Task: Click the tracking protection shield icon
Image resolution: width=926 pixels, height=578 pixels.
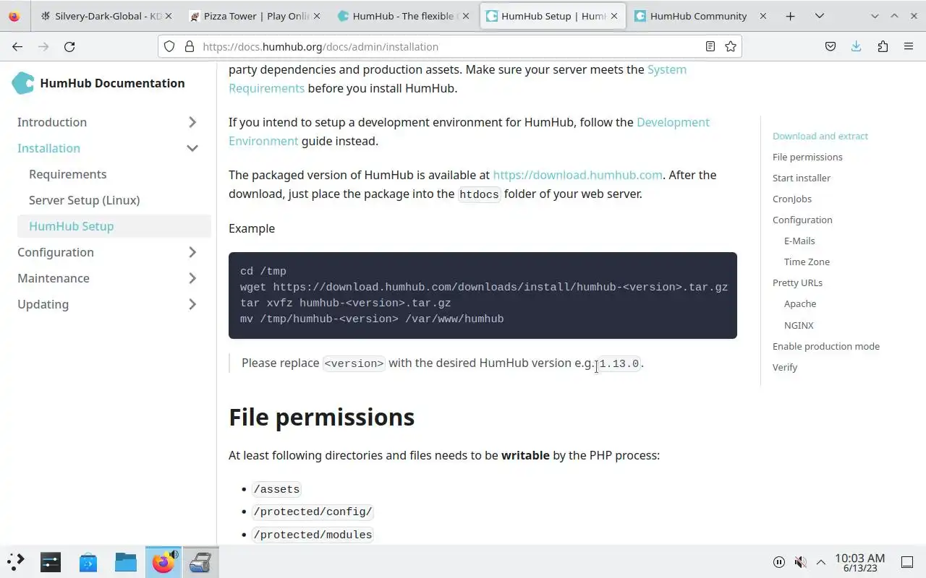Action: (169, 46)
